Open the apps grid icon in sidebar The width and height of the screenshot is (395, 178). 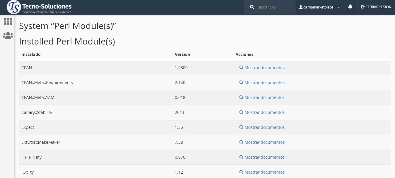pyautogui.click(x=8, y=21)
